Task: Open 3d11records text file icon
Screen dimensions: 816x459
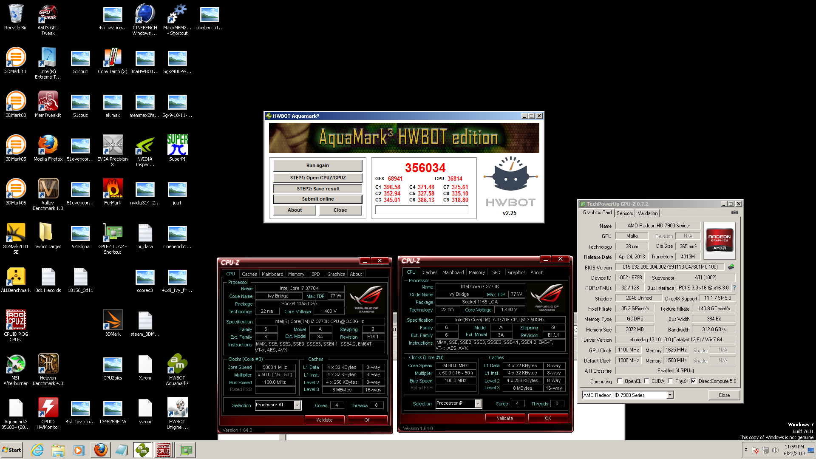Action: click(x=48, y=280)
